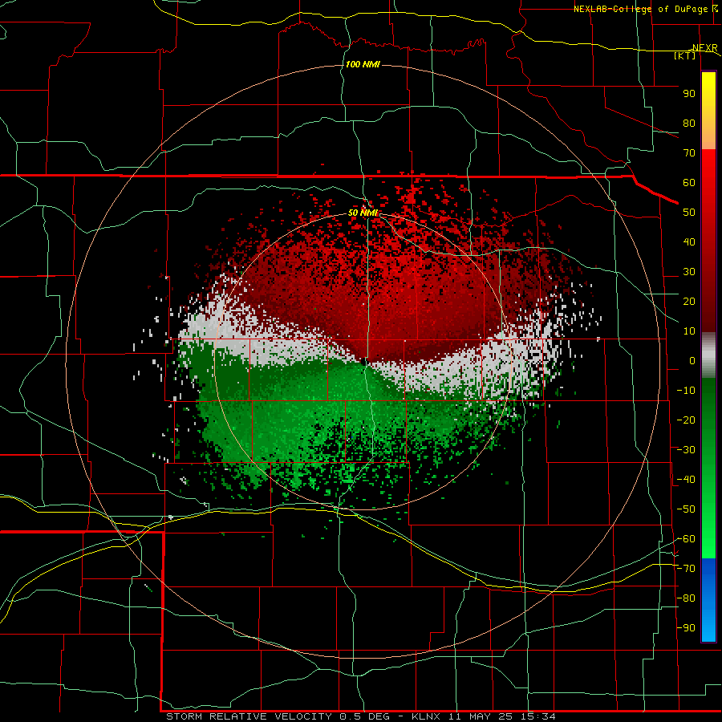Screen dimensions: 722x722
Task: Click the 10 value on the velocity scale
Action: click(x=689, y=331)
